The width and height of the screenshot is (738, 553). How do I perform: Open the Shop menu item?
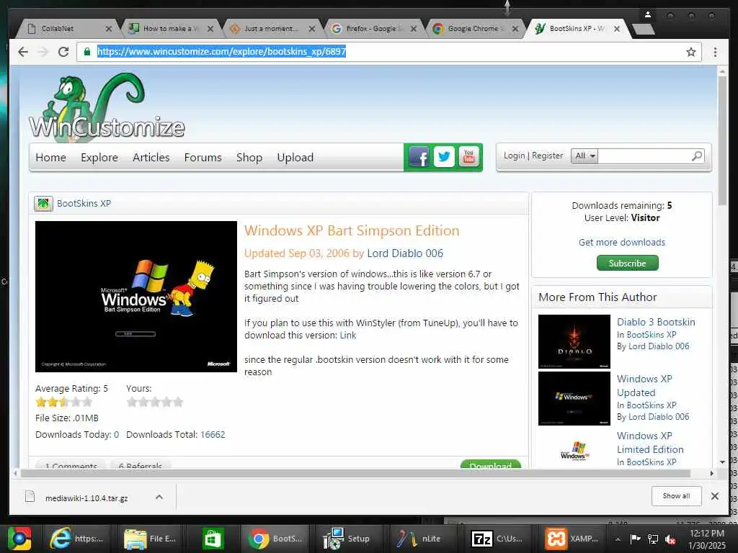click(249, 158)
